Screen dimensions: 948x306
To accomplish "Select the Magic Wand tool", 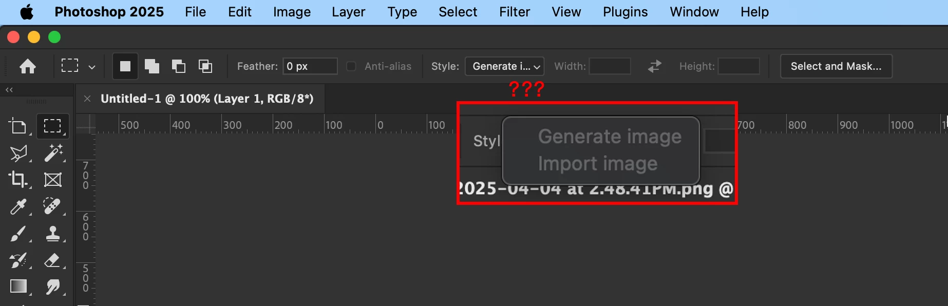I will coord(52,153).
